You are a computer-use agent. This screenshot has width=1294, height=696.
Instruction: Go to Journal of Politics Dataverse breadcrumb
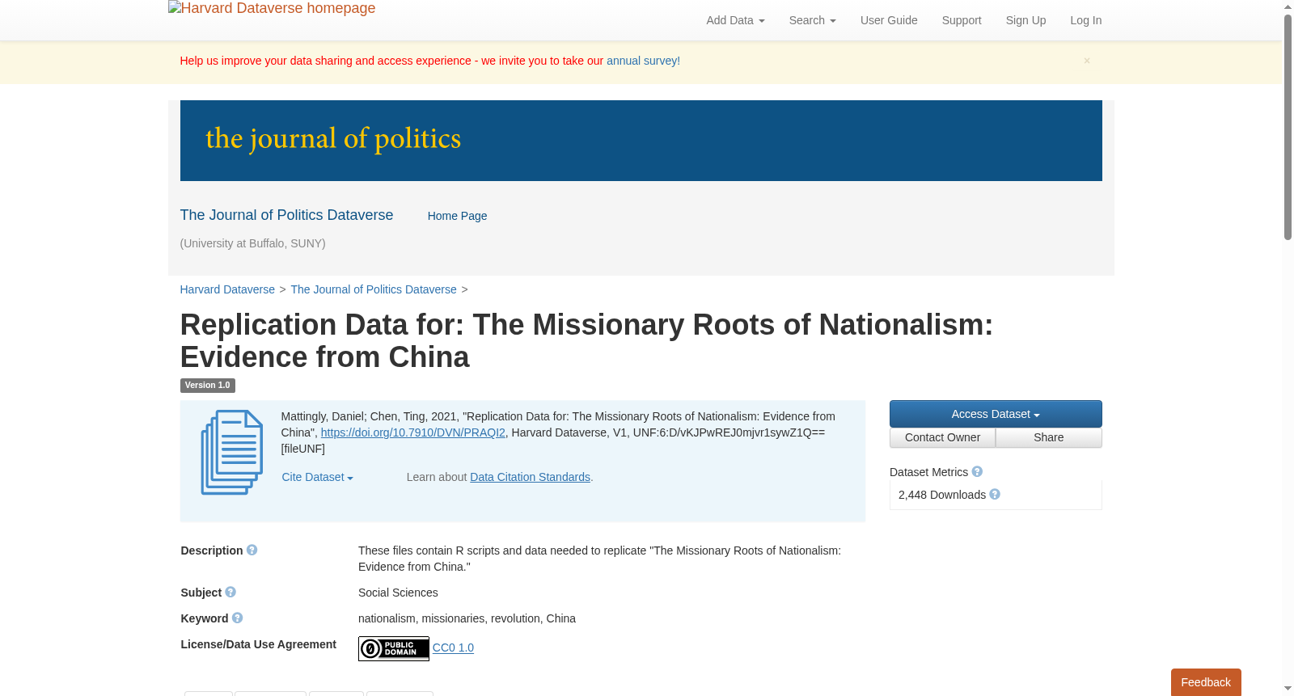coord(374,289)
